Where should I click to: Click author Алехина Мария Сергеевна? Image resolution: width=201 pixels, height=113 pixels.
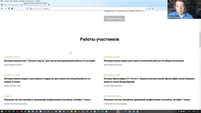tap(113, 86)
